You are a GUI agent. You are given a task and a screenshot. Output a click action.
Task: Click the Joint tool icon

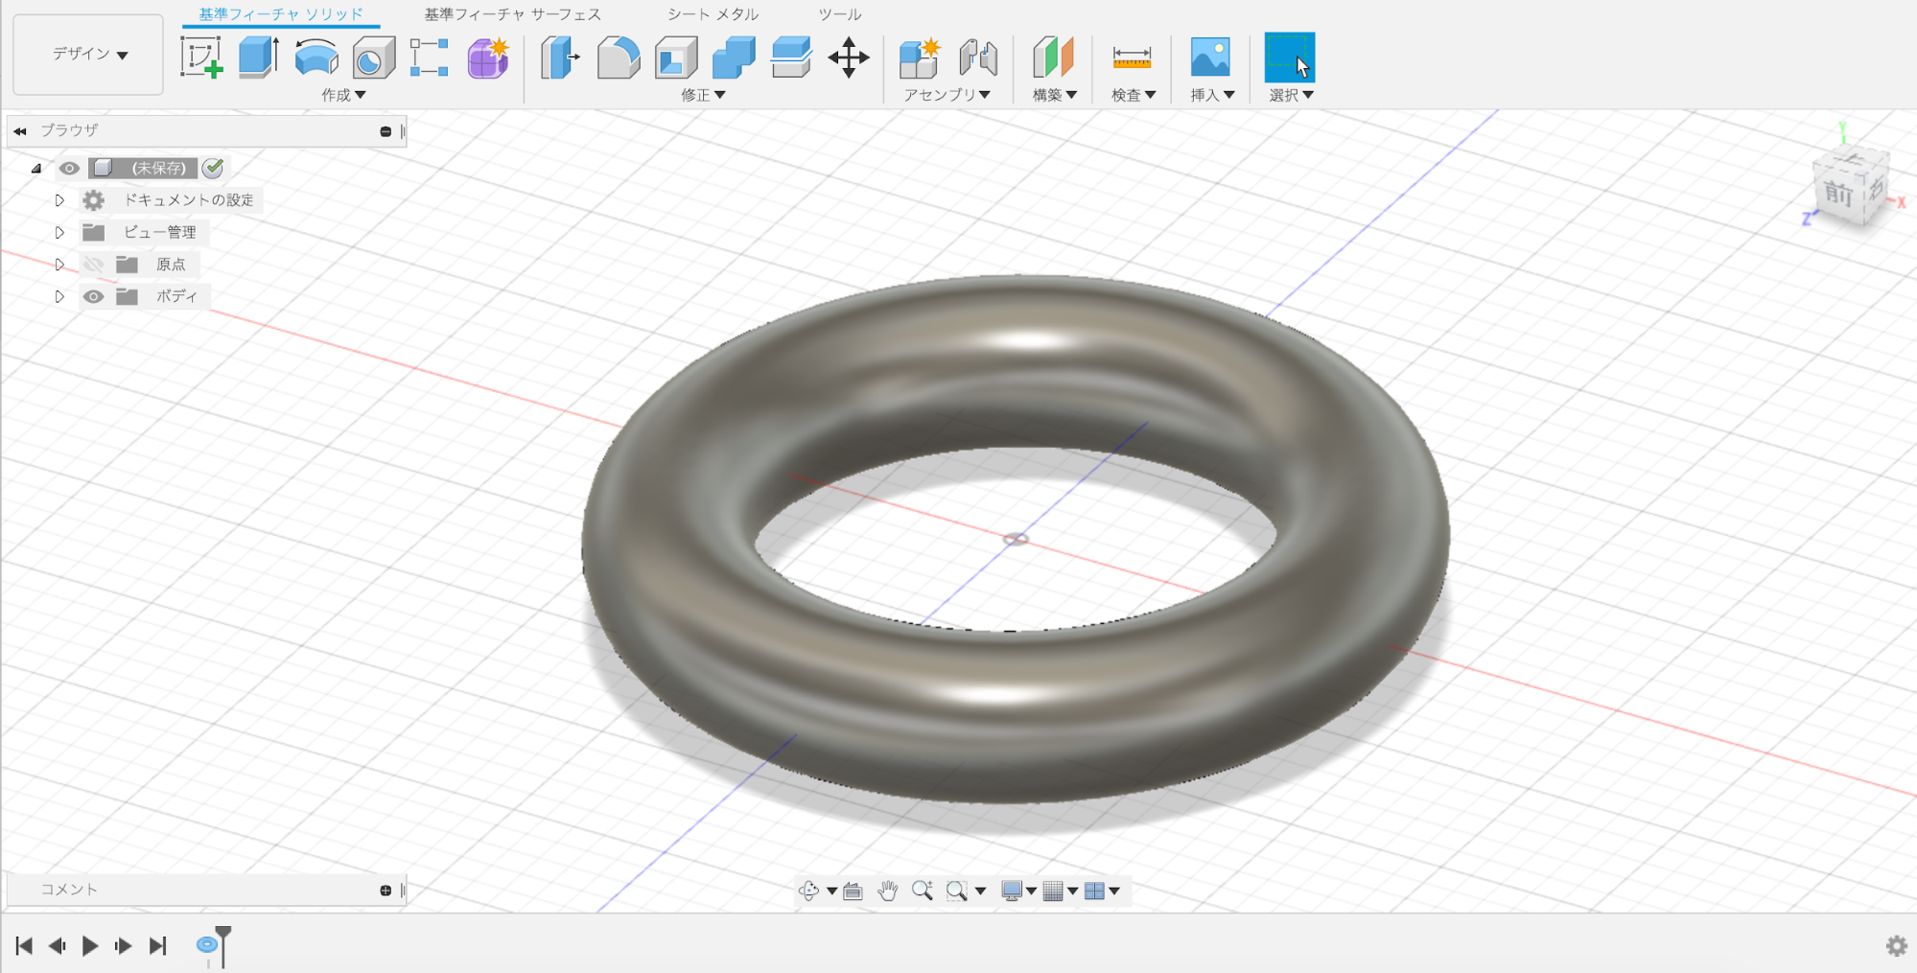pyautogui.click(x=978, y=58)
